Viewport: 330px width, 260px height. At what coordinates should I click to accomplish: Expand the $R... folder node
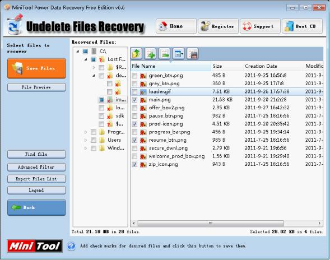94,68
